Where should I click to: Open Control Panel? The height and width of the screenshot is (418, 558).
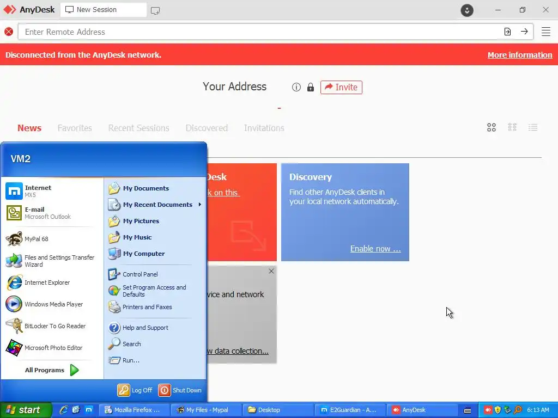point(155,274)
